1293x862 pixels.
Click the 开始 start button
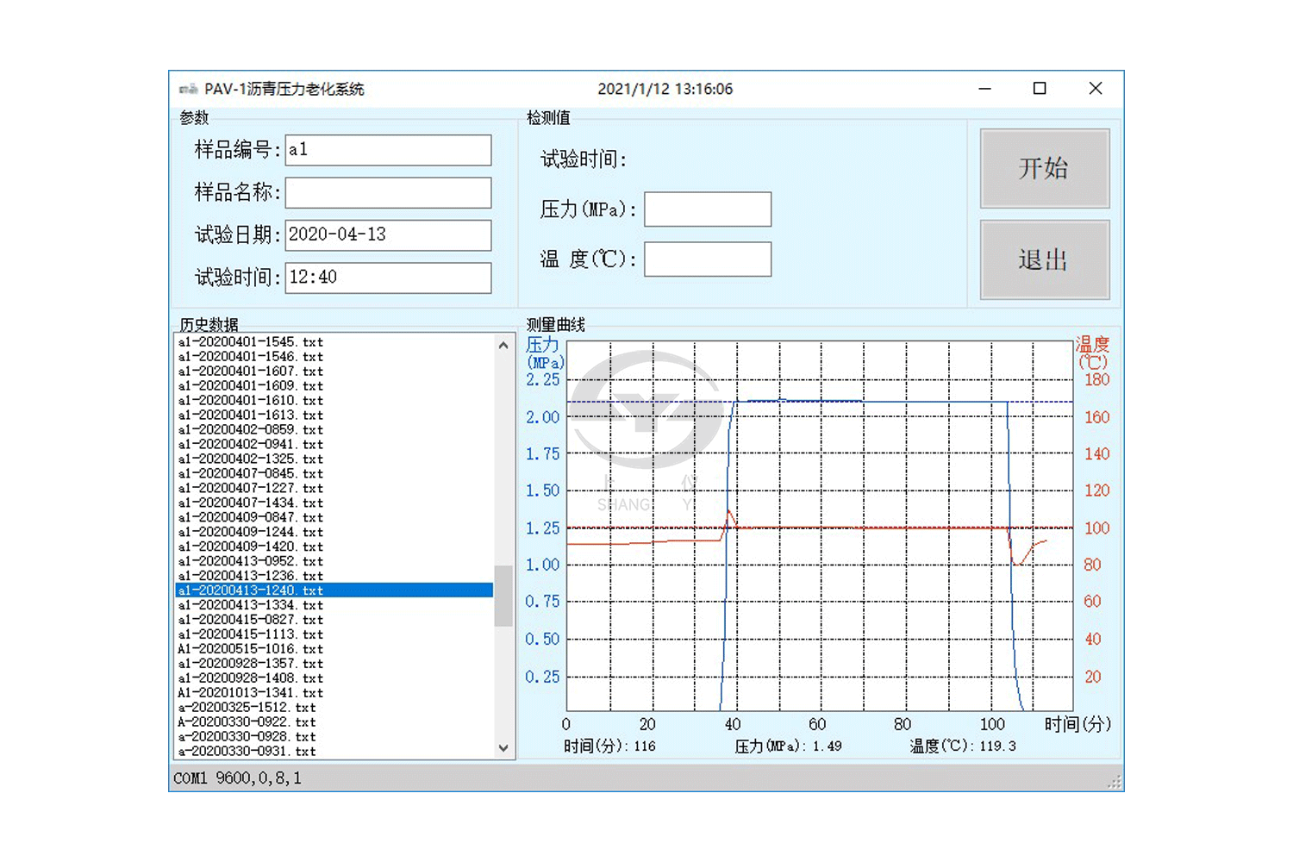pos(1044,168)
